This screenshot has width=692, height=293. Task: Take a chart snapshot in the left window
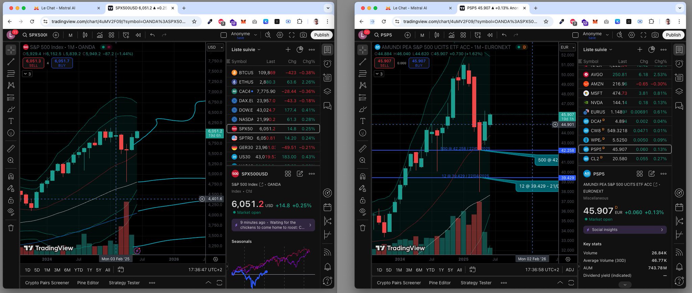tap(303, 35)
